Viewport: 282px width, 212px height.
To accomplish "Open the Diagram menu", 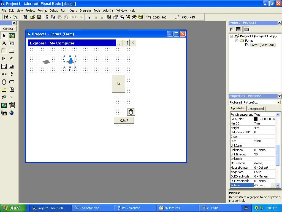I will (x=85, y=10).
